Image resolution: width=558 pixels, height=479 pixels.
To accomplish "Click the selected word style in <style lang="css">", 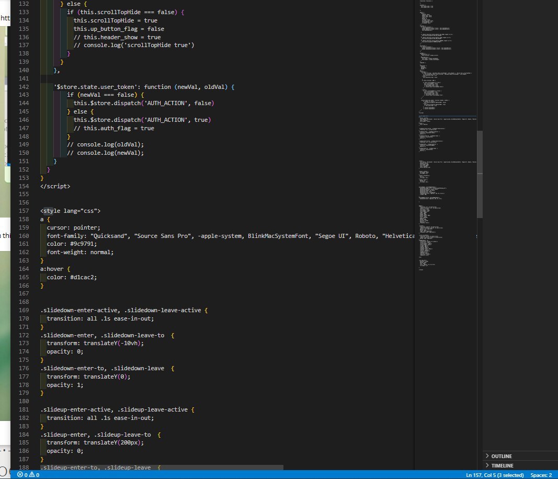I will 52,211.
